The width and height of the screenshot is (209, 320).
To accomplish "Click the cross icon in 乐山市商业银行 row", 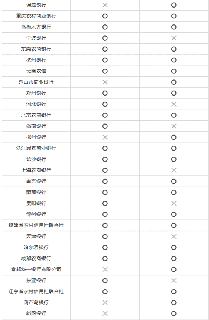I will pyautogui.click(x=105, y=82).
